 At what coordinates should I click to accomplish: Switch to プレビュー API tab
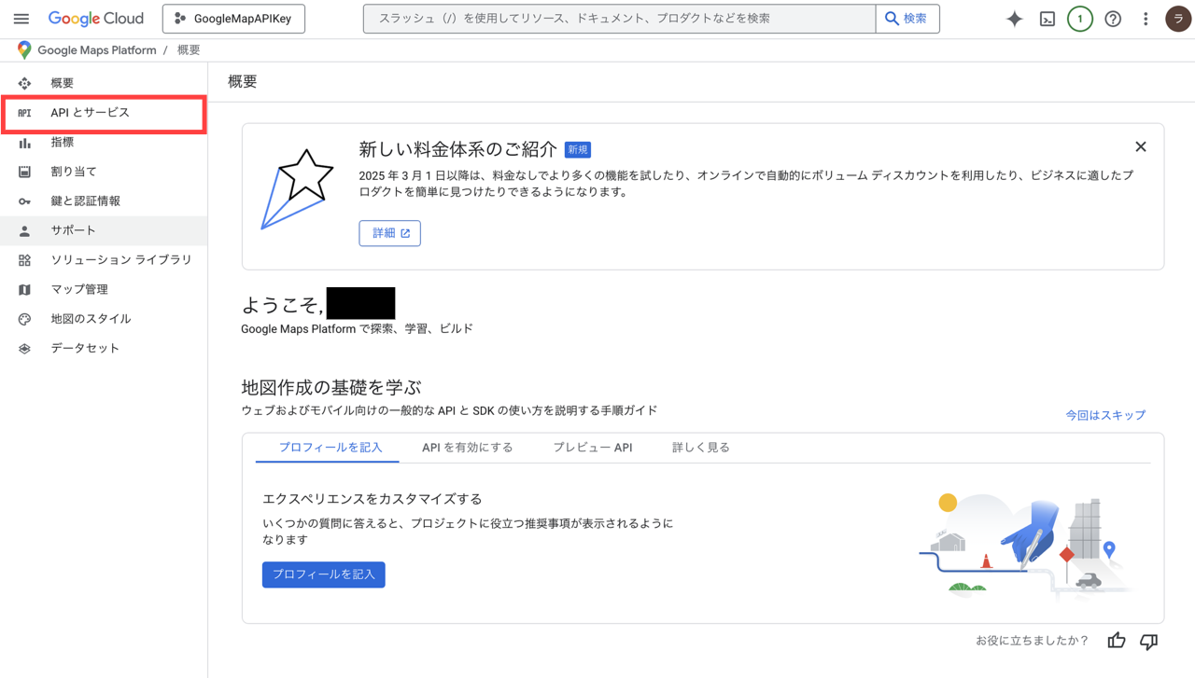tap(592, 448)
